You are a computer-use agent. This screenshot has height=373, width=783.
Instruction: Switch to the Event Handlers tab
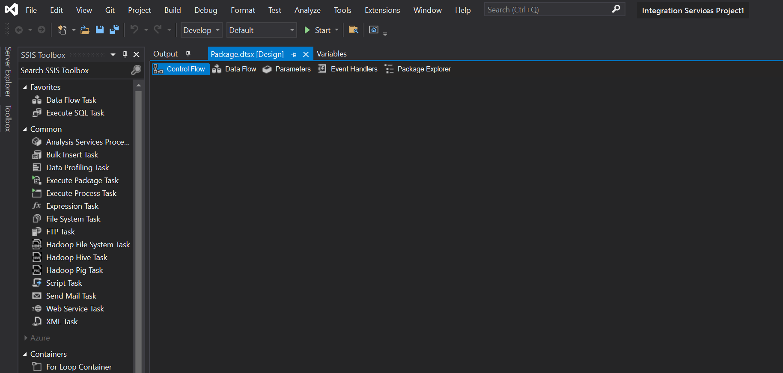click(348, 69)
